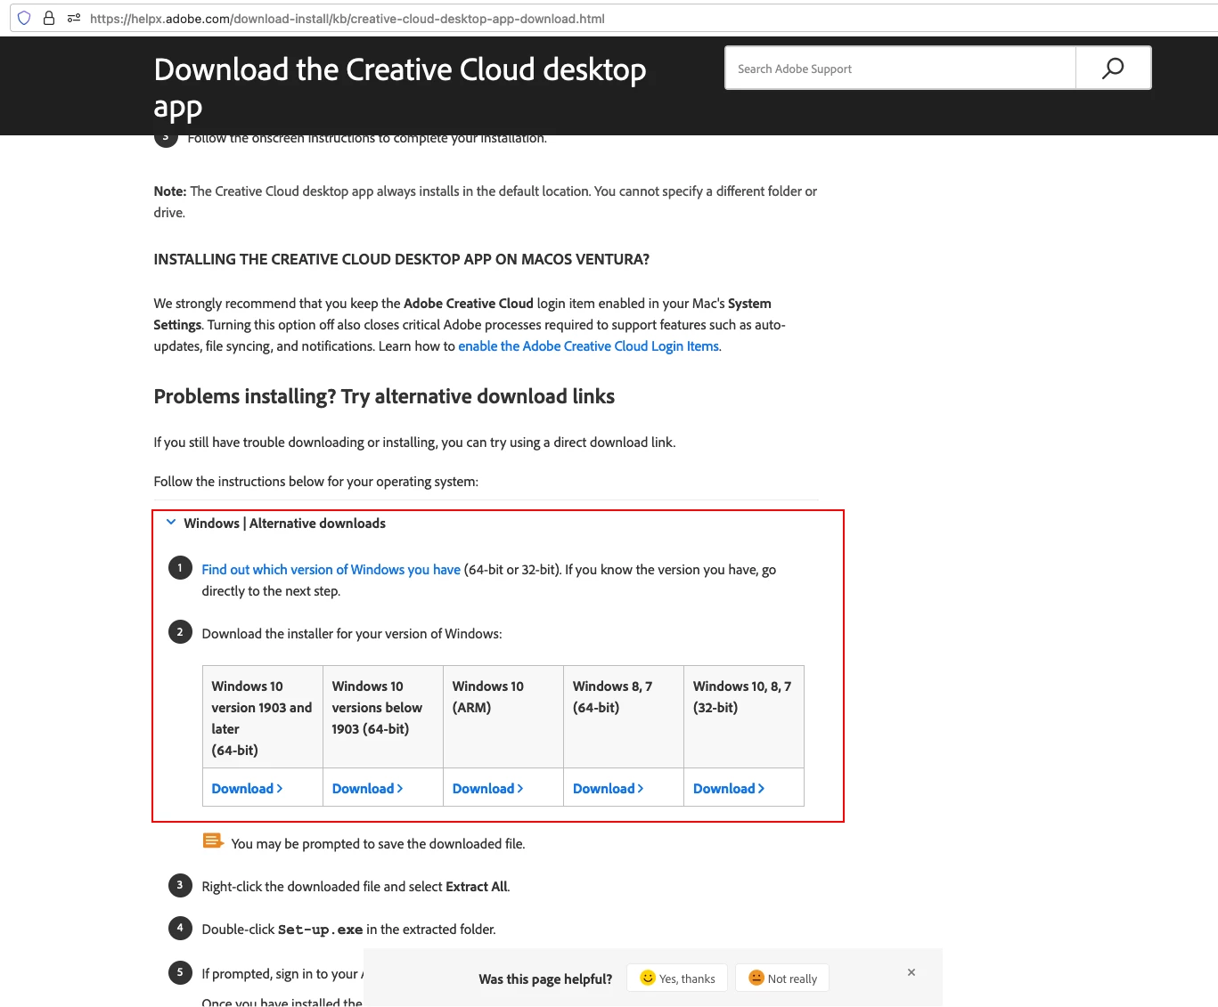The width and height of the screenshot is (1218, 1007).
Task: Click Not really feedback button
Action: coord(782,979)
